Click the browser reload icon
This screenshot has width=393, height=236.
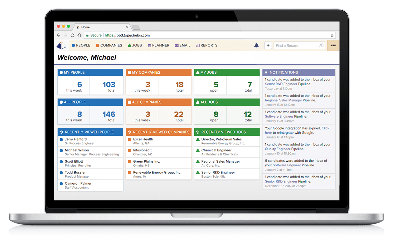[72, 36]
